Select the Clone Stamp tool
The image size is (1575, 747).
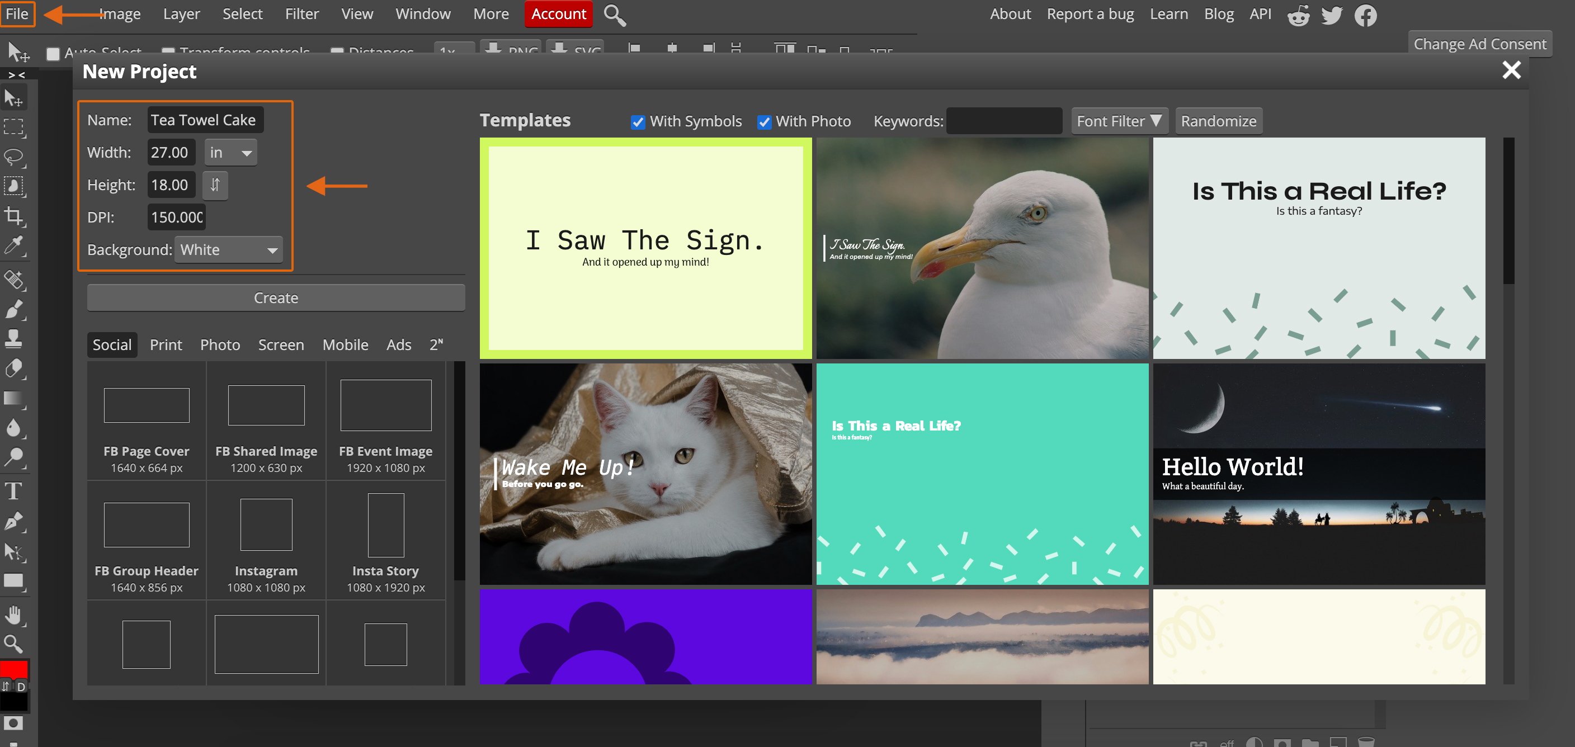[x=13, y=339]
